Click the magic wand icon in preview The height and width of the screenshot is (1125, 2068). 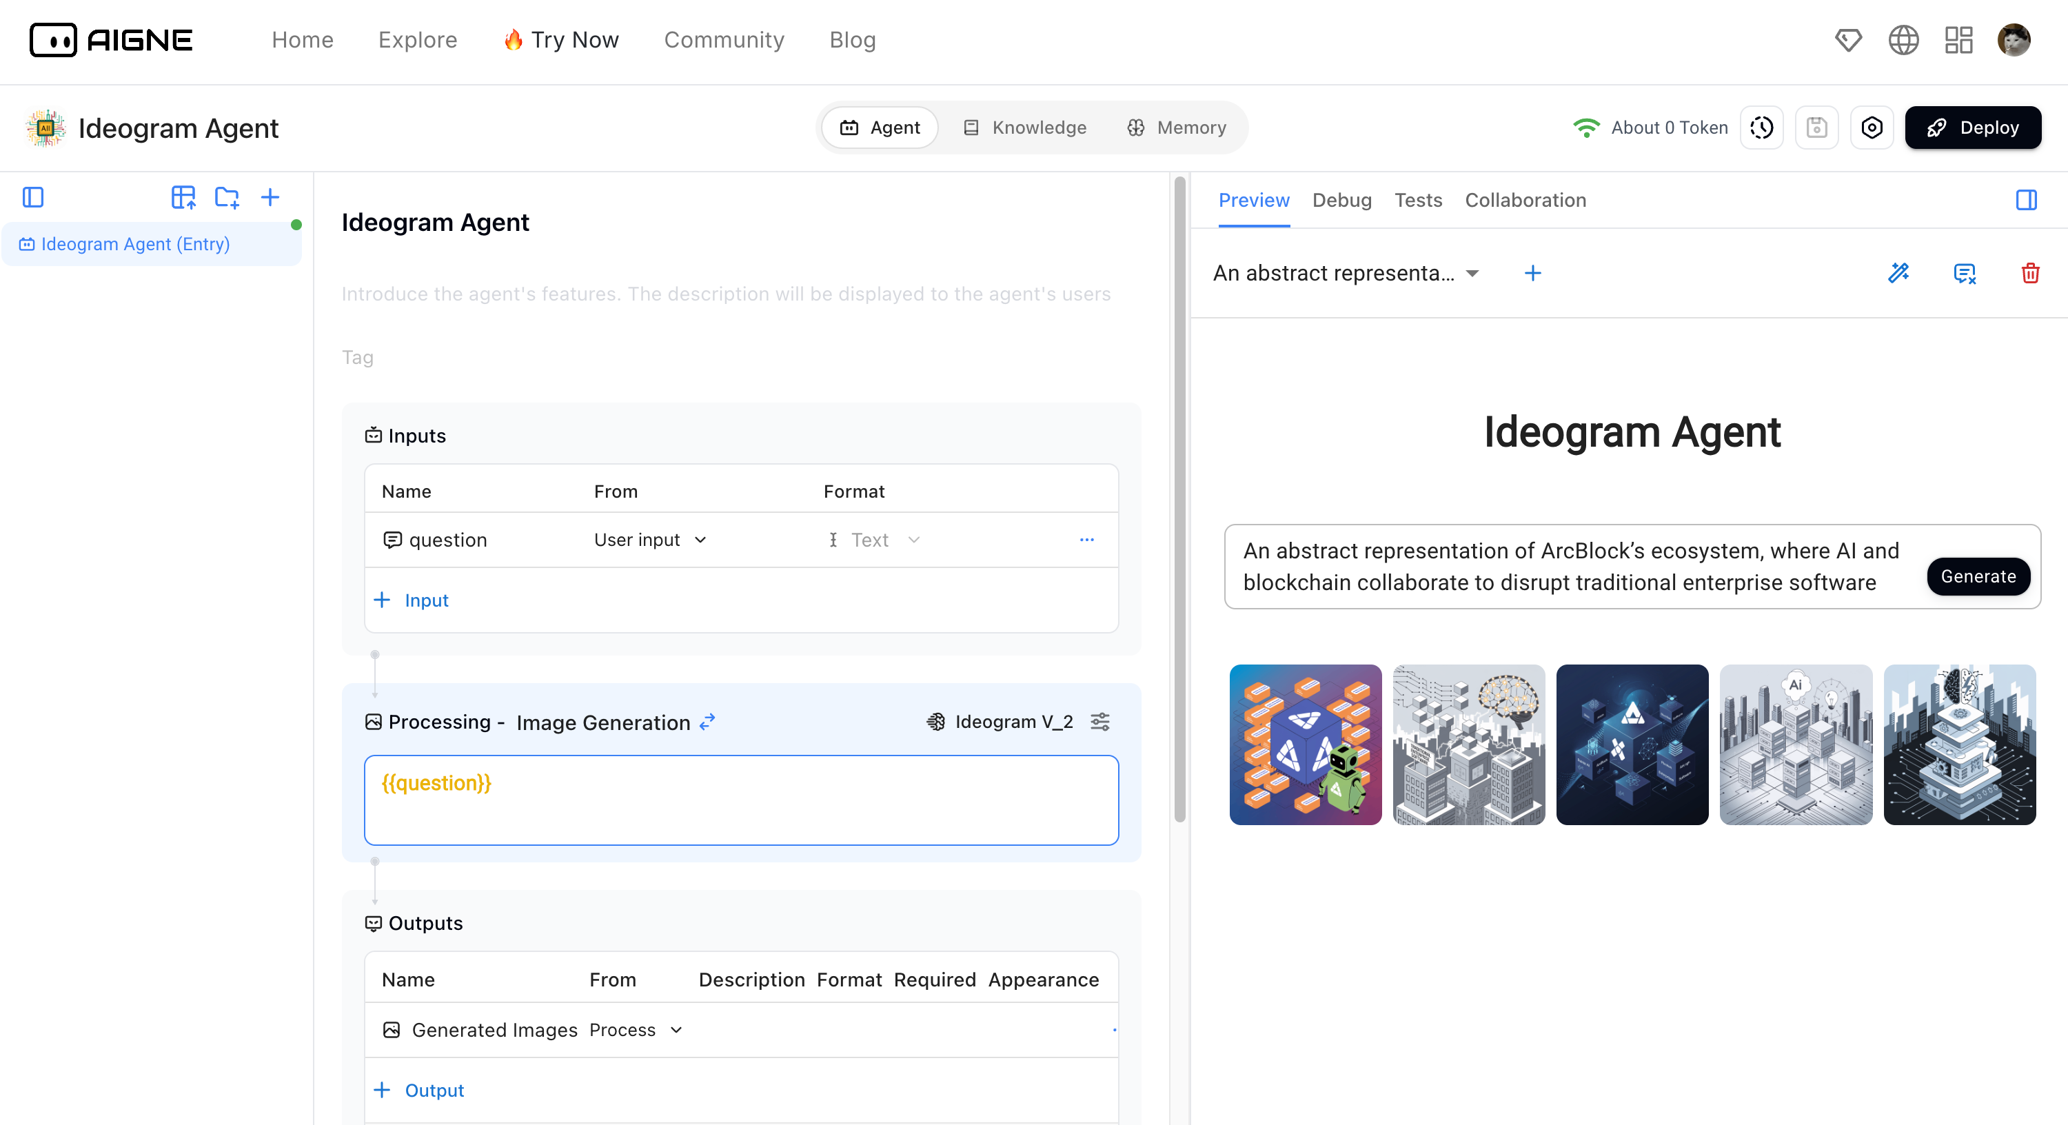[1898, 273]
